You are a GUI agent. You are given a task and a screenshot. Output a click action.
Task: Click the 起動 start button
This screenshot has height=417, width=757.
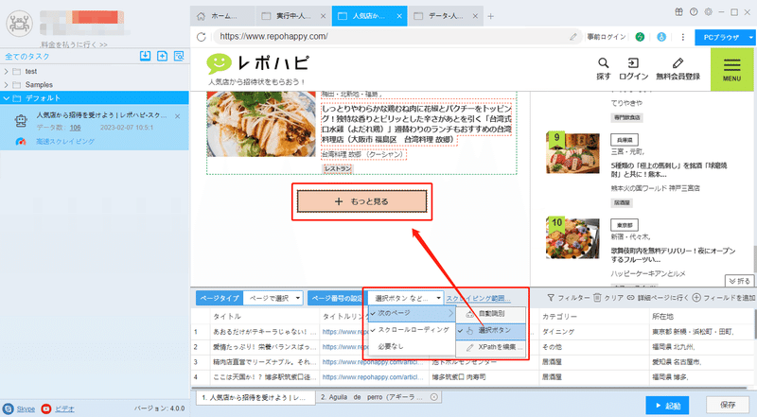pos(667,406)
